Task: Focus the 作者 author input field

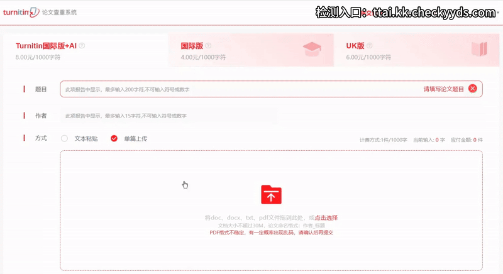Action: pyautogui.click(x=169, y=116)
